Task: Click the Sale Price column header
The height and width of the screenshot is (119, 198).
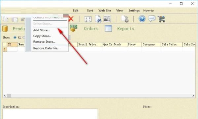Action: pos(172,44)
